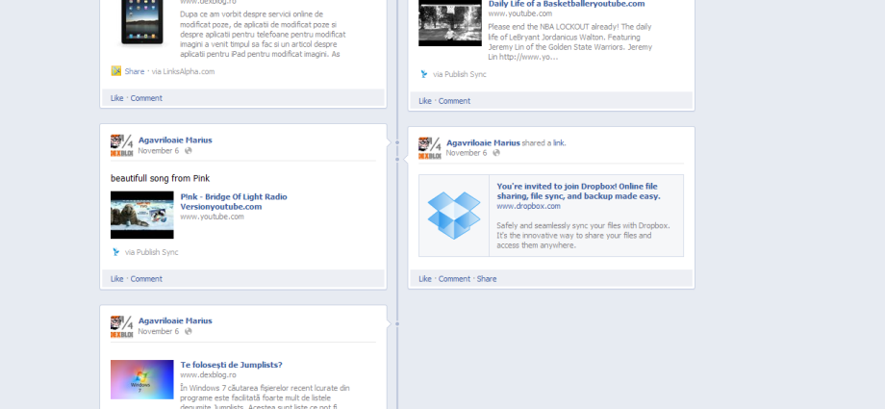Share the Dropbox invitation post
Image resolution: width=885 pixels, height=409 pixels.
pyautogui.click(x=487, y=279)
